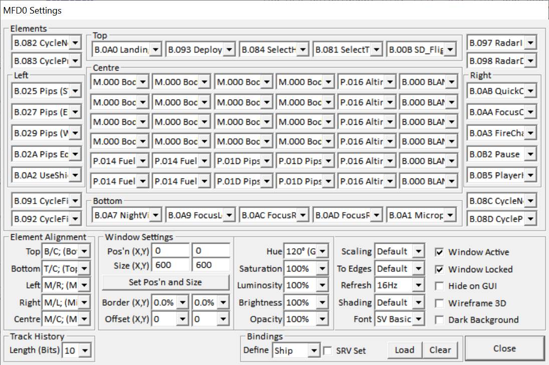Open the B.0B2 Pause right dropdown
Screen dimensions: 549x365
502,154
